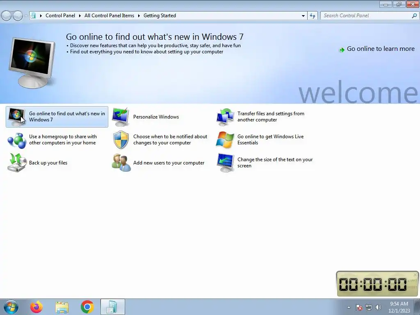Open the Personalize Windows link
The width and height of the screenshot is (420, 315).
pyautogui.click(x=156, y=117)
